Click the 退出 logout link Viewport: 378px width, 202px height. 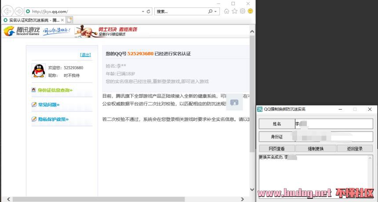click(85, 55)
